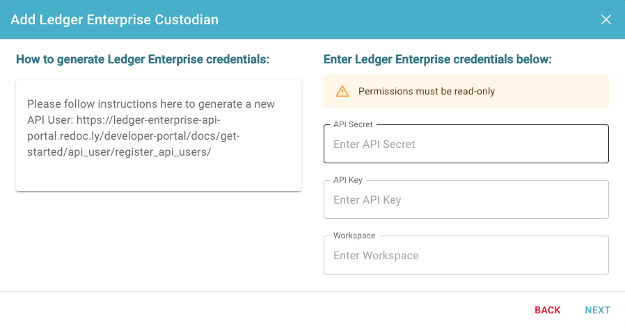625x328 pixels.
Task: Click the 'Workspace' floating field label
Action: (x=354, y=236)
